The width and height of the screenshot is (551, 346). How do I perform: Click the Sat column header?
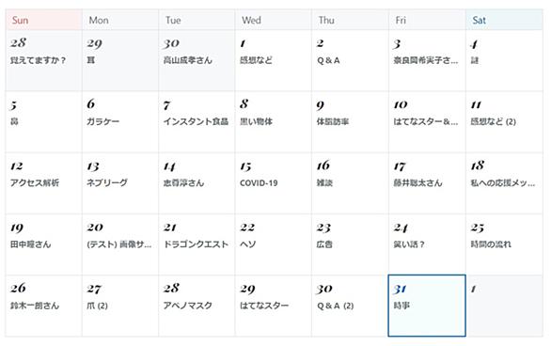[x=504, y=20]
